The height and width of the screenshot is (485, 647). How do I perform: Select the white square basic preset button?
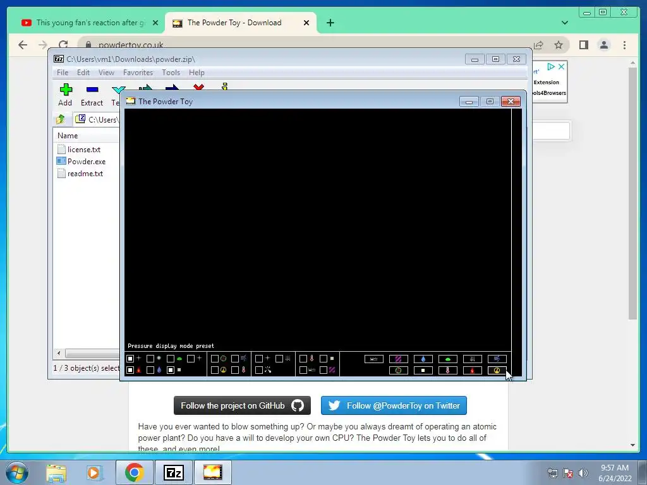pyautogui.click(x=423, y=370)
